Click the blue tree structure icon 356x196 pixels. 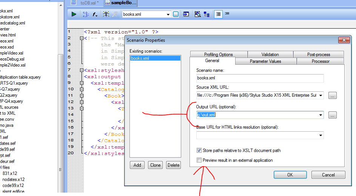pyautogui.click(x=207, y=14)
